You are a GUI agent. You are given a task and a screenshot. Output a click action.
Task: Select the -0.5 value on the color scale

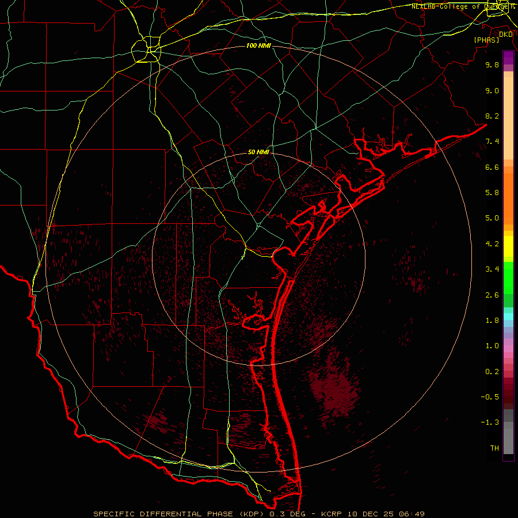point(490,397)
